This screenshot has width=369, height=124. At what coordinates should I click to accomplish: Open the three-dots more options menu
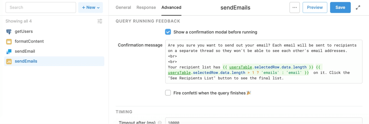tap(294, 8)
